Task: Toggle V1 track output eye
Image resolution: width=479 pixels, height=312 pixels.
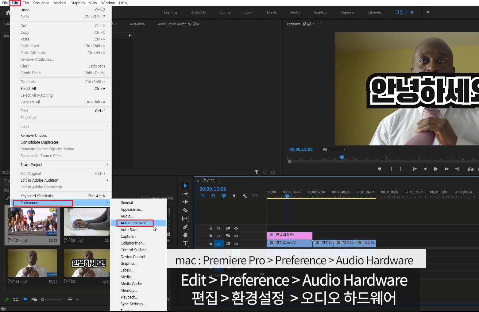Action: [x=236, y=244]
